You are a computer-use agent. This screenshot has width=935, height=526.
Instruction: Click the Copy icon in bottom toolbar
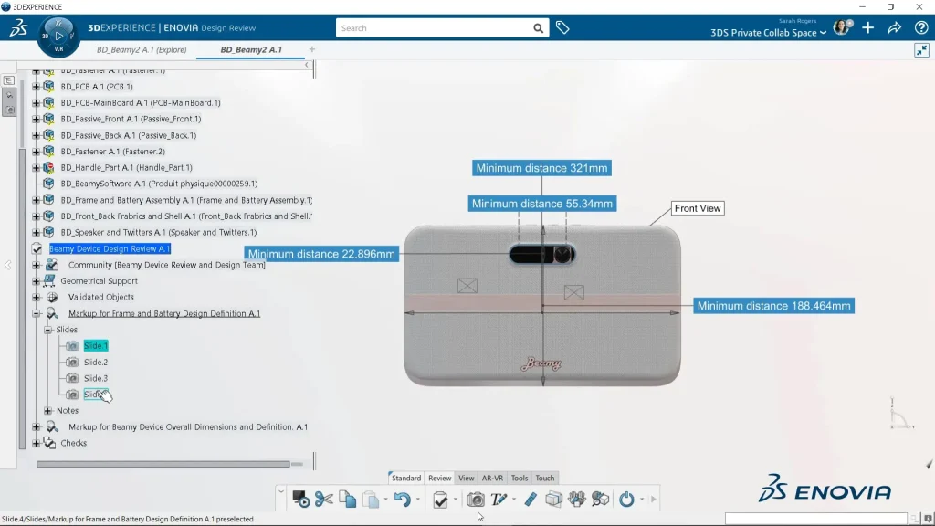tap(347, 500)
